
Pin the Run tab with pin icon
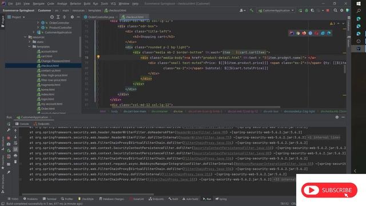[x=9, y=172]
